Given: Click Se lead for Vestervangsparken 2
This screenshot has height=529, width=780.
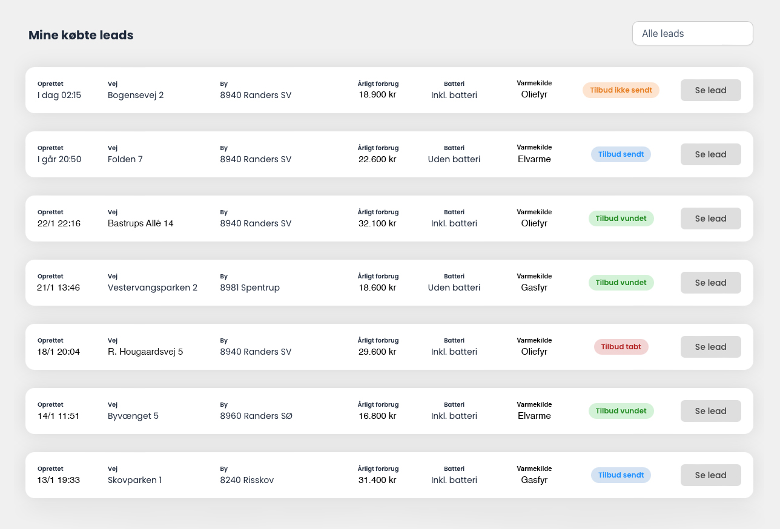Looking at the screenshot, I should (x=710, y=283).
